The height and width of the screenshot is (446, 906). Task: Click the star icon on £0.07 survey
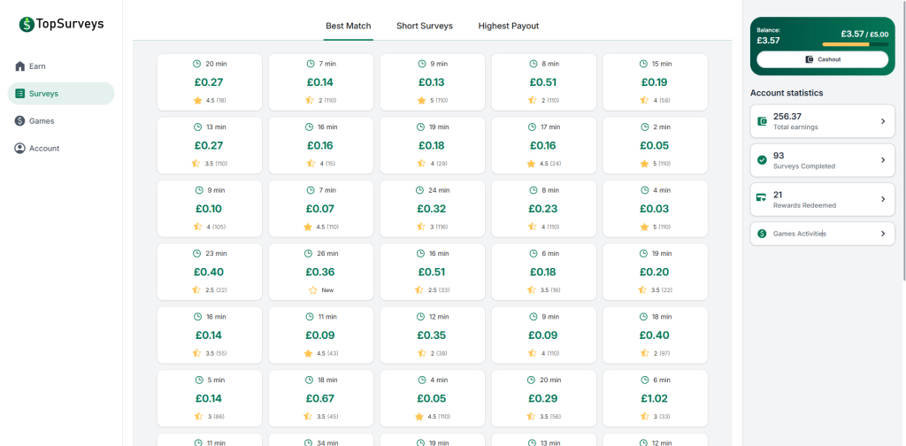[x=308, y=227]
